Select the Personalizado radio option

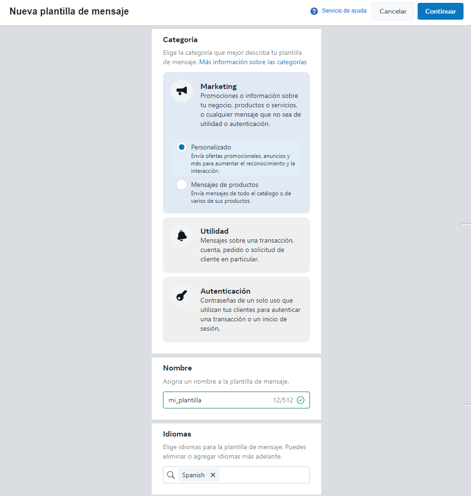click(x=182, y=147)
